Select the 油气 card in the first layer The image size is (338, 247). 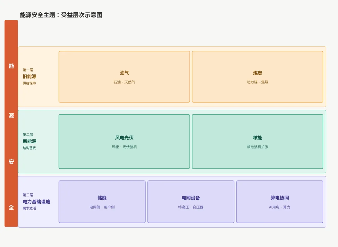[x=124, y=76]
